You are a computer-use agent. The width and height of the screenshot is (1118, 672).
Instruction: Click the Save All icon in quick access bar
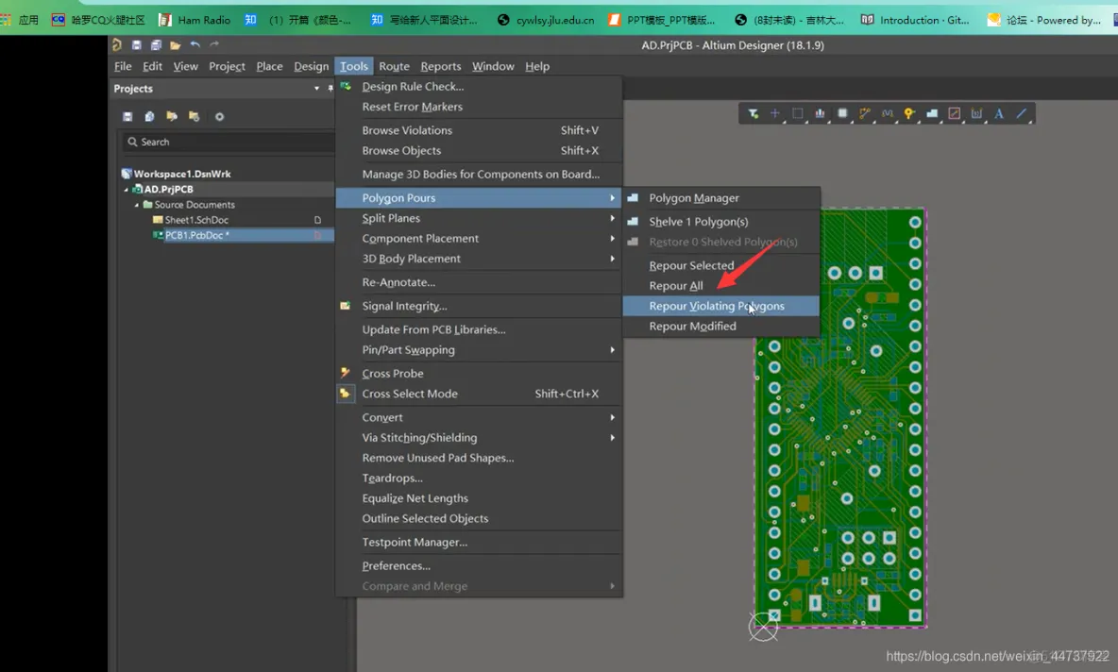coord(156,45)
